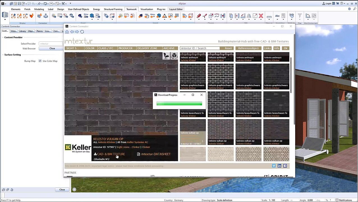Click the Download Progress green bar
Image resolution: width=358 pixels, height=202 pixels.
point(179,104)
